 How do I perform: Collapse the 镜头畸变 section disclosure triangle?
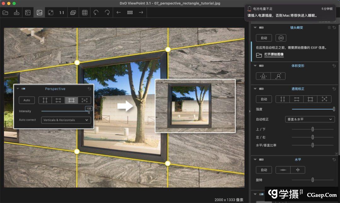pos(255,28)
